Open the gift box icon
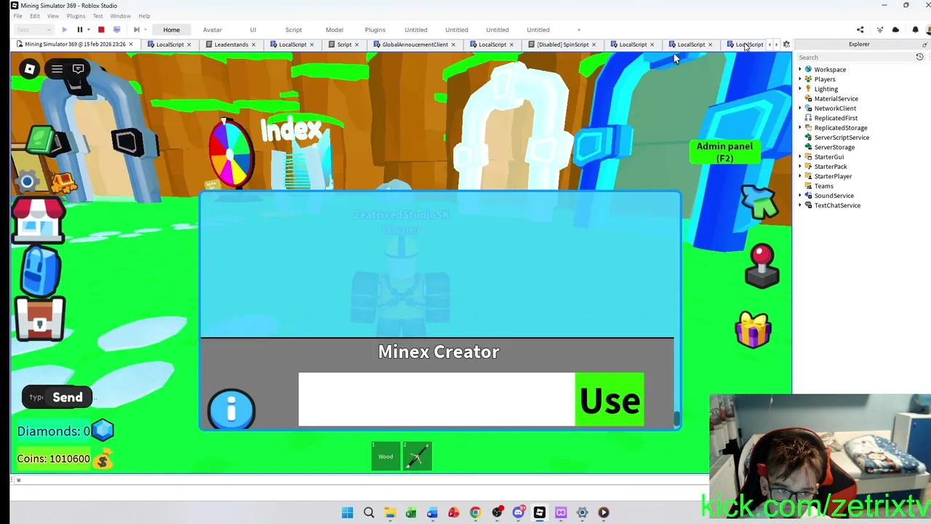The image size is (931, 524). coord(754,330)
